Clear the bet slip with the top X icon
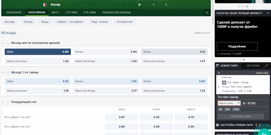Image resolution: width=271 pixels, height=135 pixels. [219, 73]
